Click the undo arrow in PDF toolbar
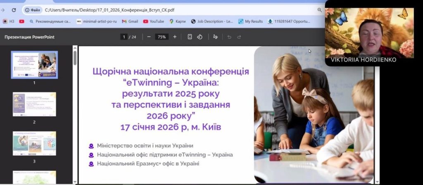Image resolution: width=423 pixels, height=185 pixels. pyautogui.click(x=229, y=37)
